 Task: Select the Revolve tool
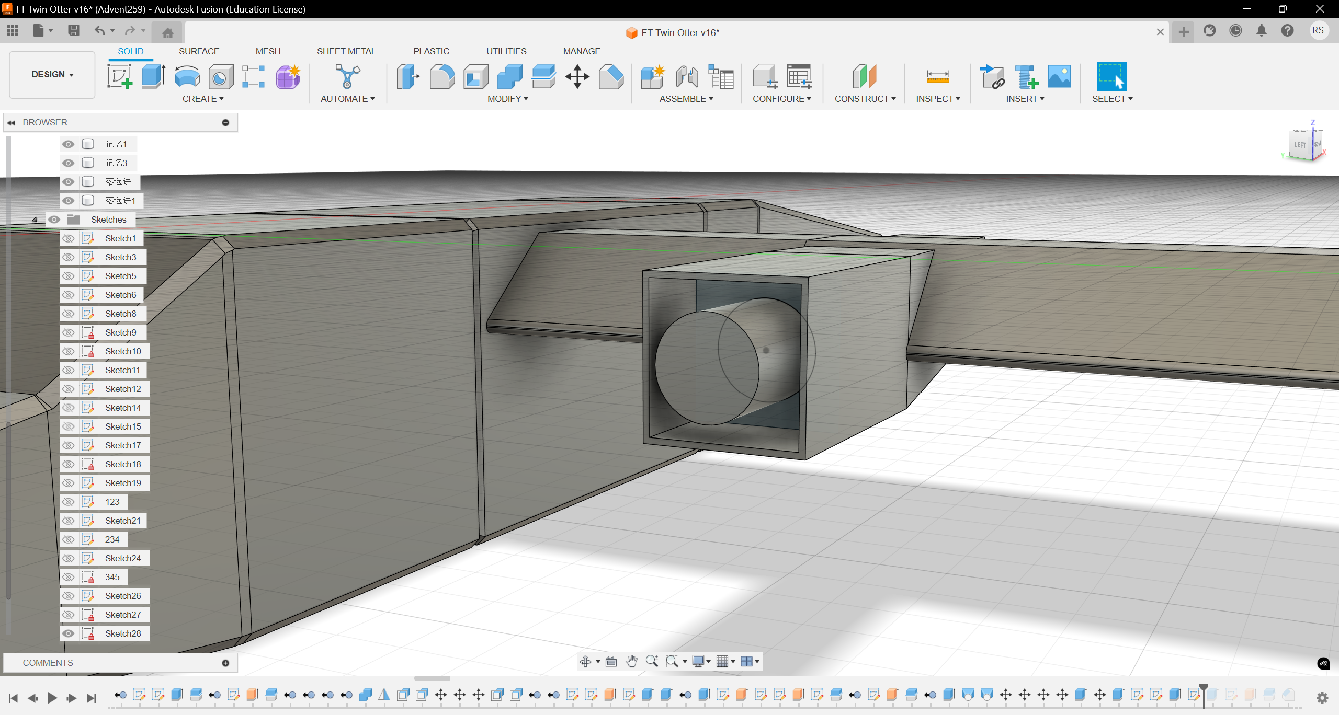click(x=187, y=76)
